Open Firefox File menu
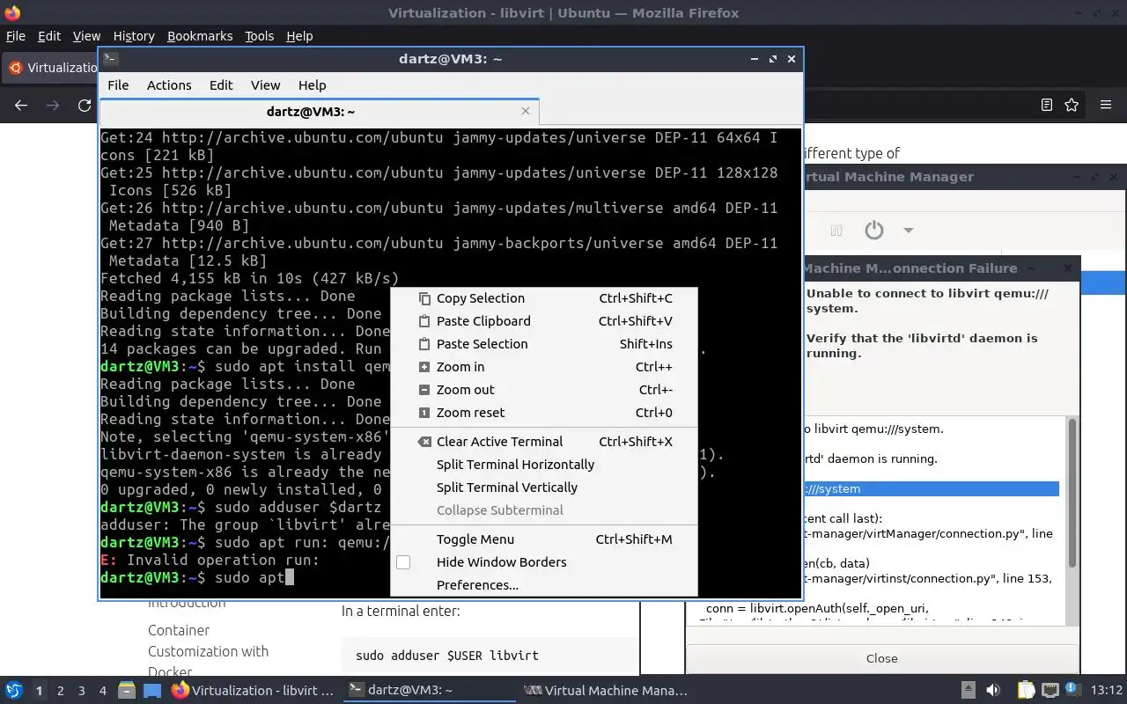Viewport: 1127px width, 704px height. point(16,36)
